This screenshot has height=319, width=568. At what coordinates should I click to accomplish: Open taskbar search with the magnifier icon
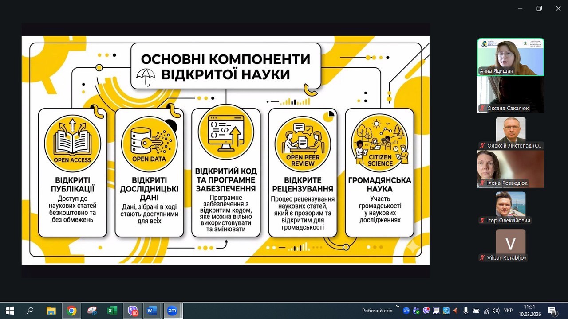click(x=30, y=311)
